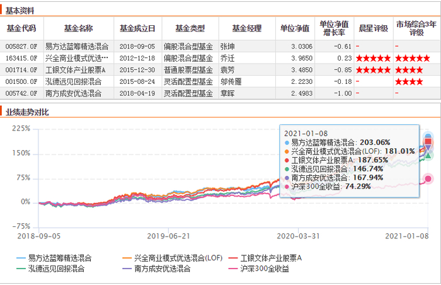Image resolution: width=441 pixels, height=285 pixels.
Task: Click fund manager 邬传雁
Action: pos(231,82)
